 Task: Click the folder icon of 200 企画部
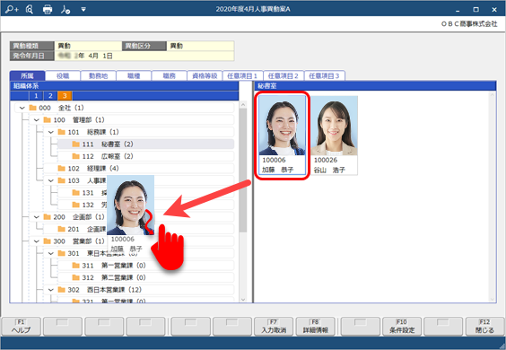coord(48,216)
